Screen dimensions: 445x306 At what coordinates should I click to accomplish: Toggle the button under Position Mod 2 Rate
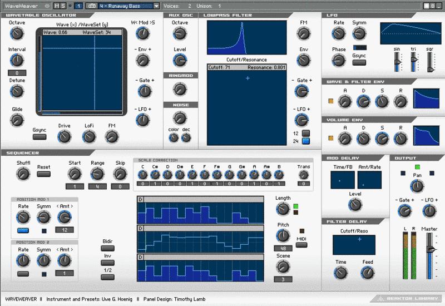click(23, 274)
